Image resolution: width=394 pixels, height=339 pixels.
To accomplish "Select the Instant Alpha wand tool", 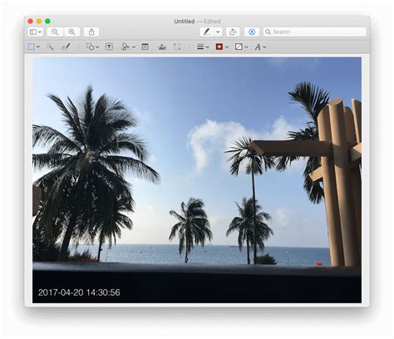I will 50,47.
